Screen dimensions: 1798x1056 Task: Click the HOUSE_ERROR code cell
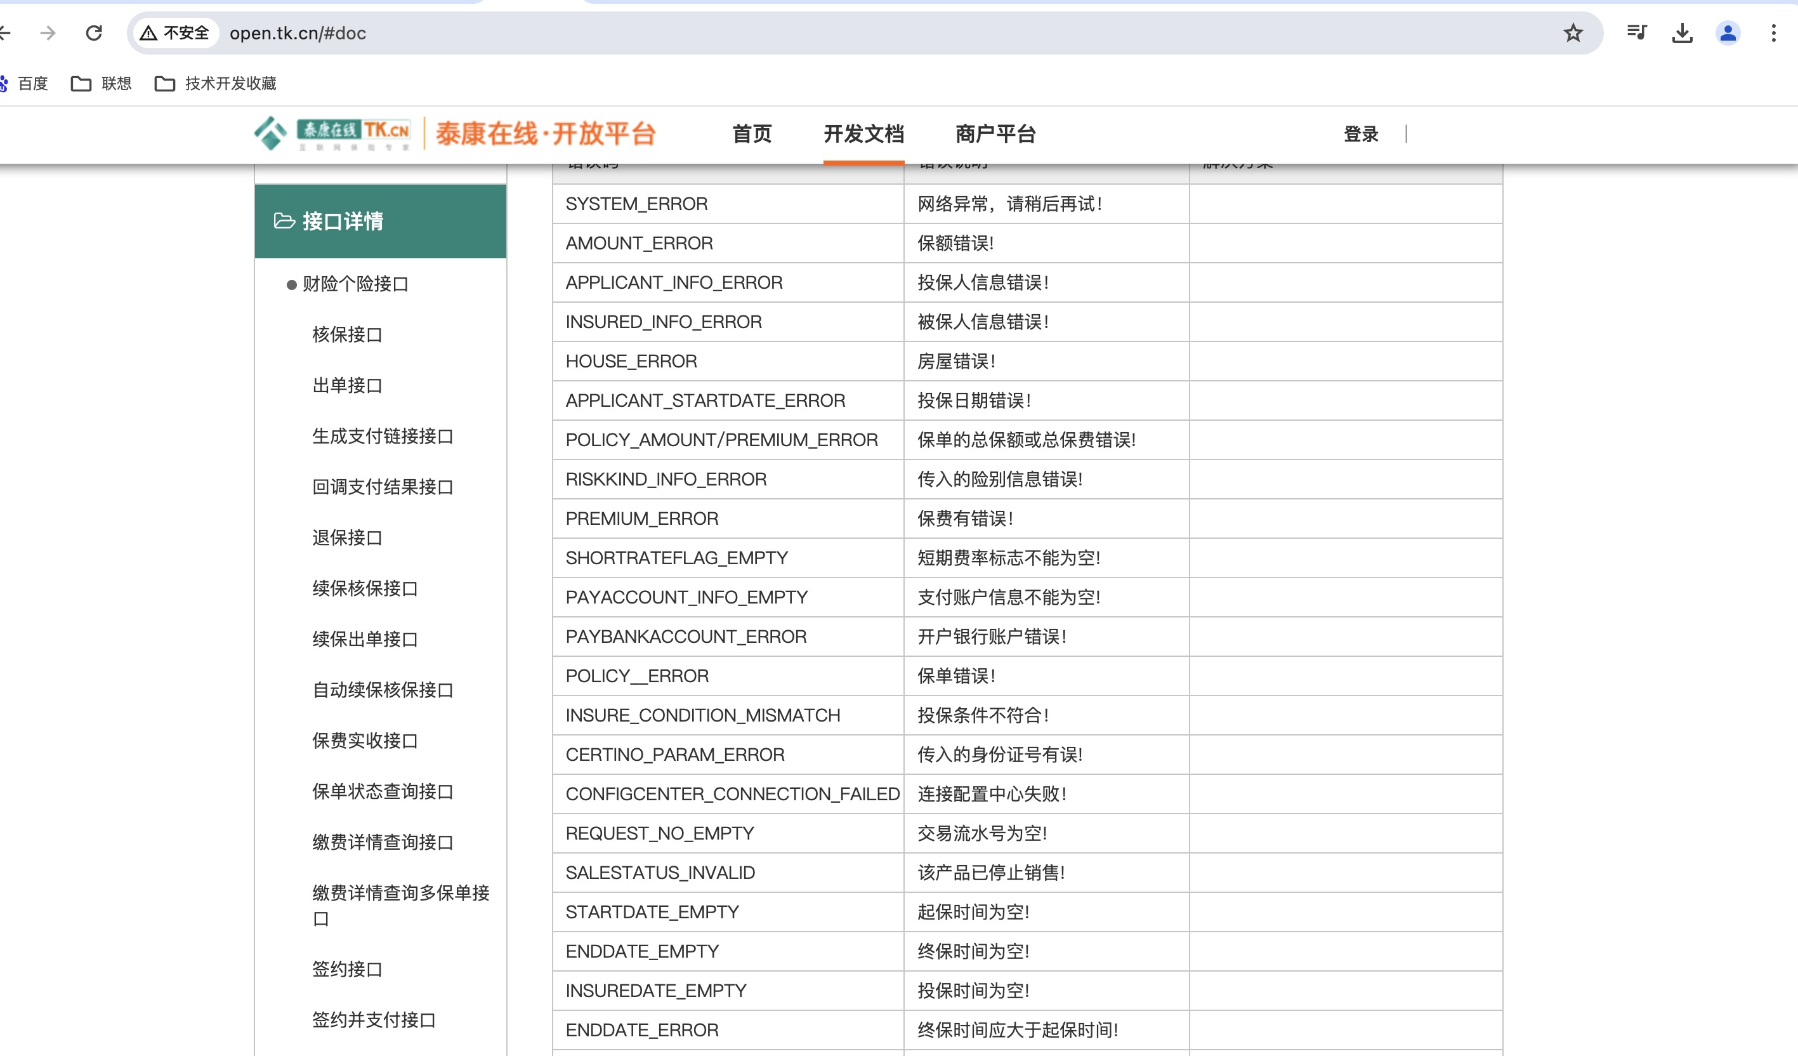coord(728,360)
